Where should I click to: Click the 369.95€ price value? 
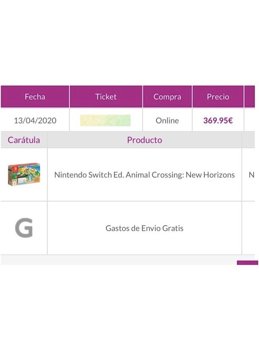[218, 120]
